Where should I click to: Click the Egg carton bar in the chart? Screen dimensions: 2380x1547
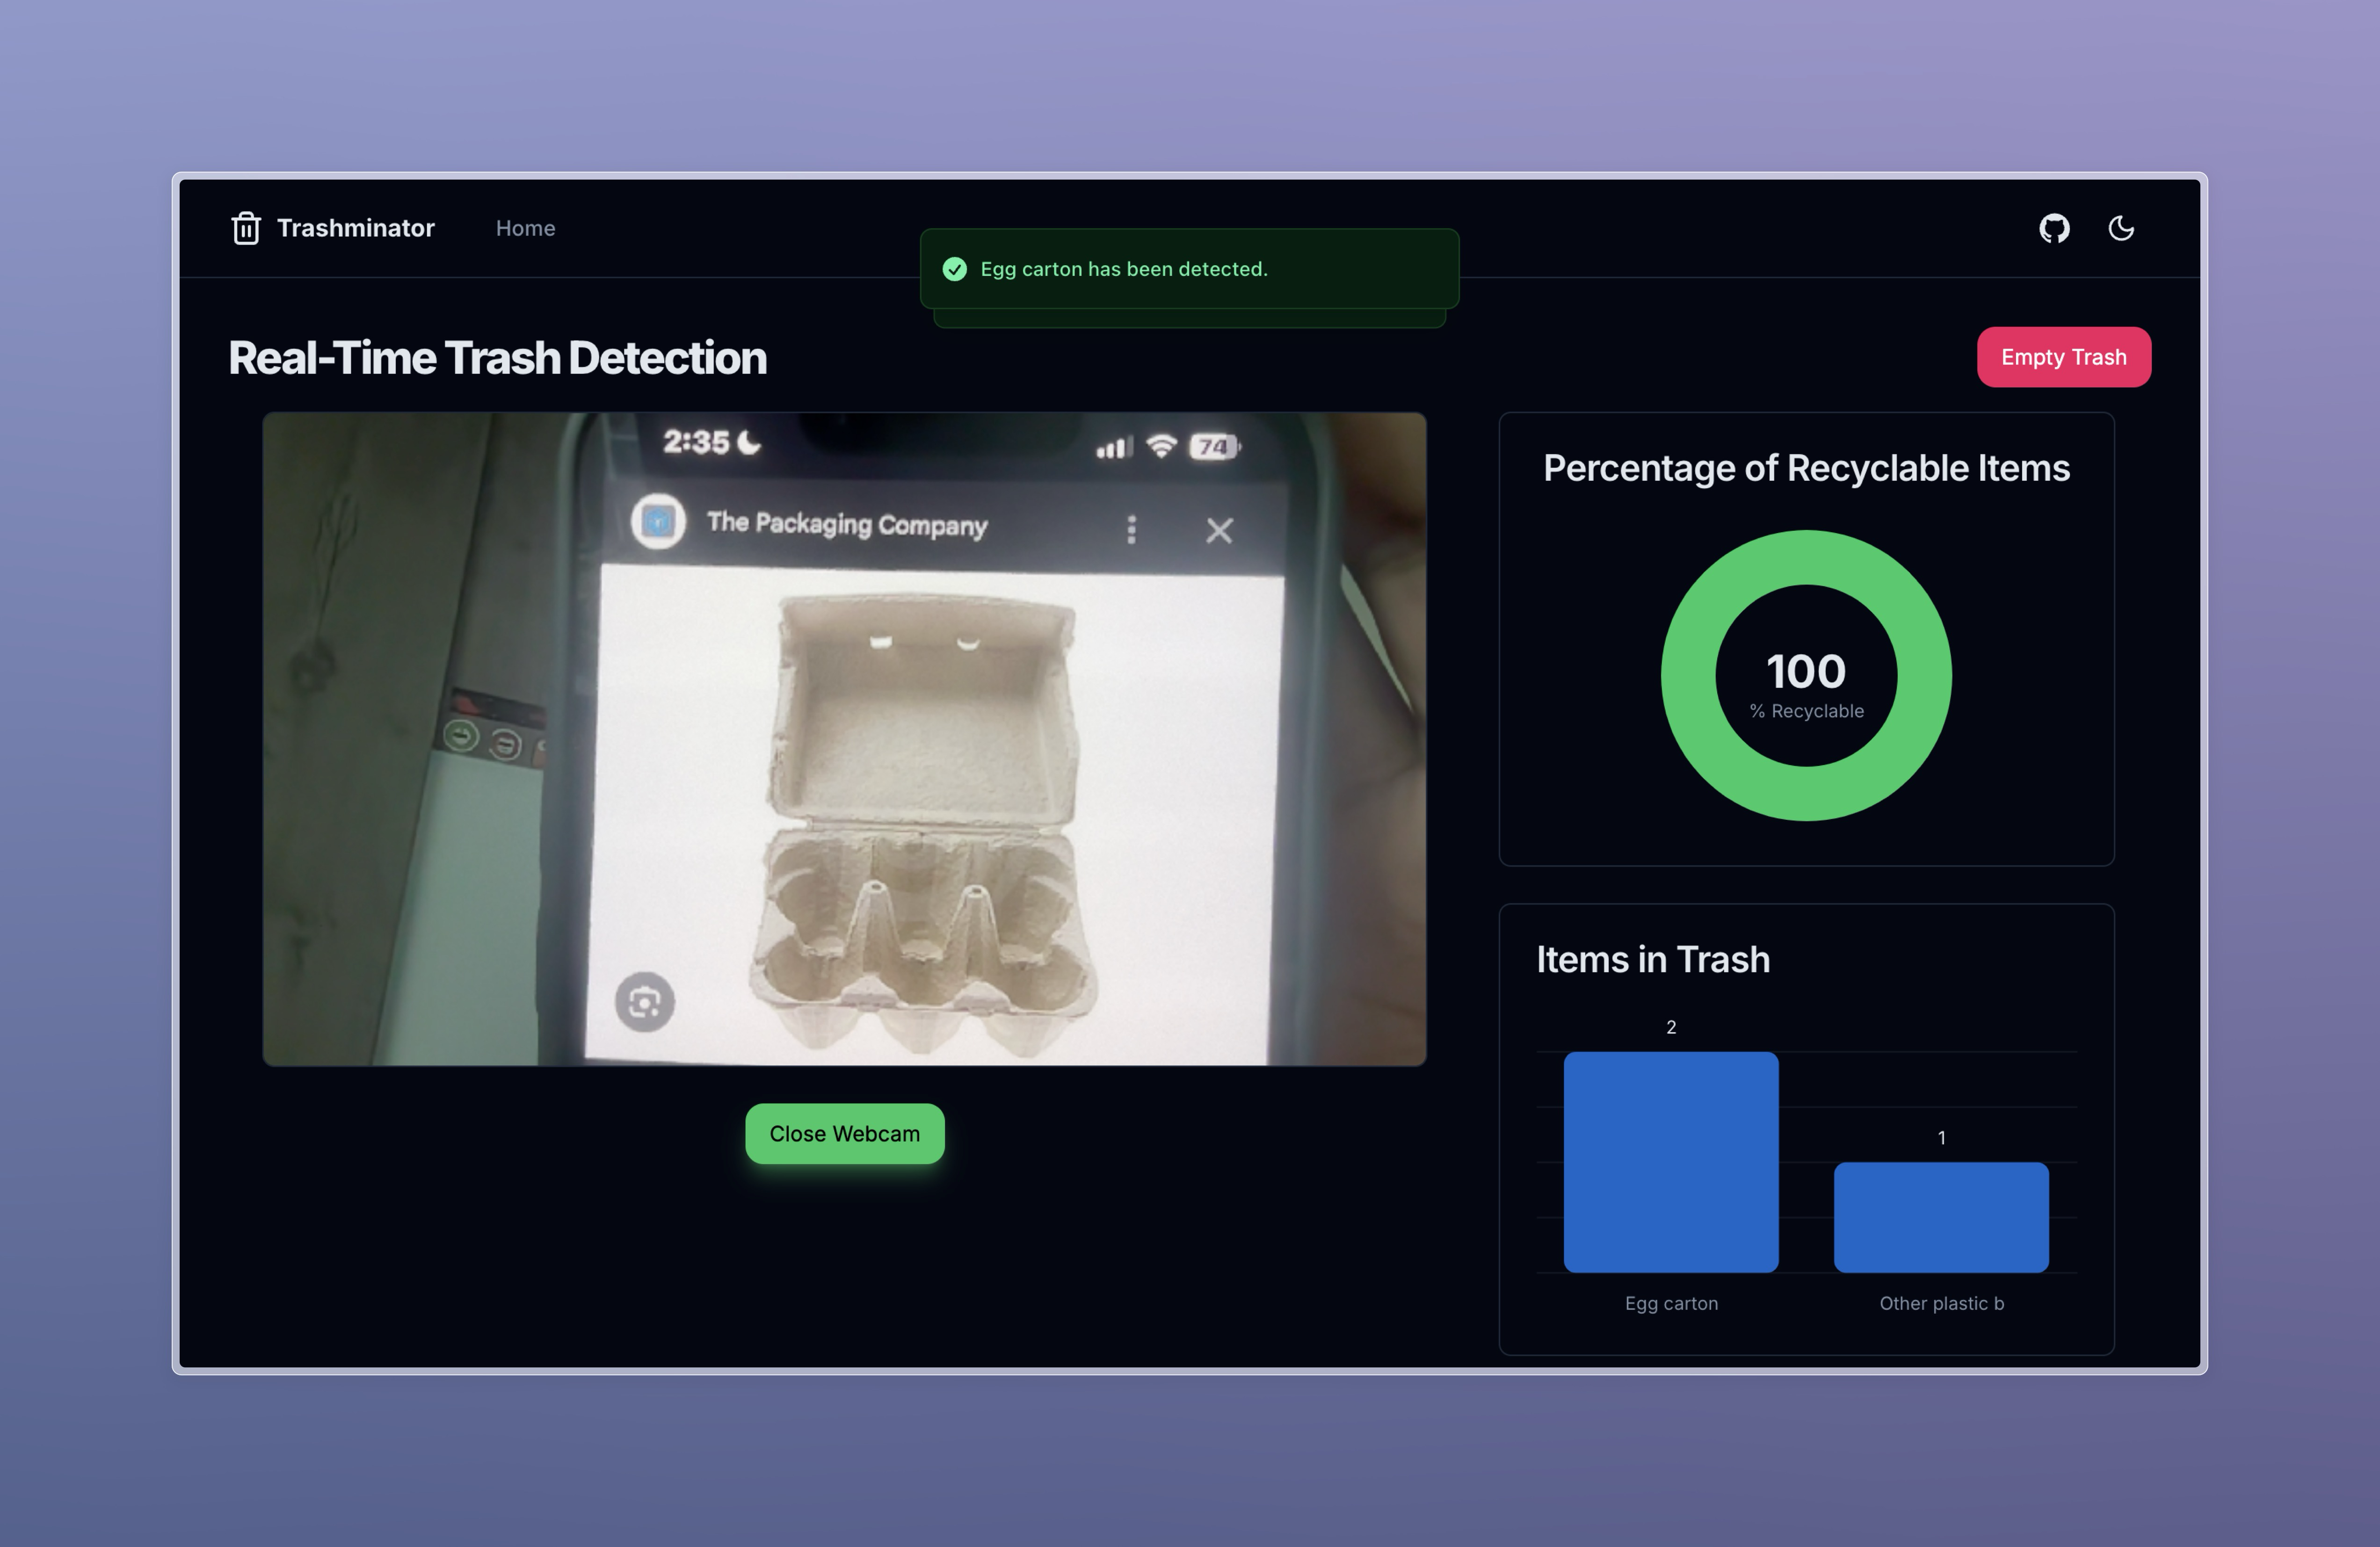tap(1670, 1162)
